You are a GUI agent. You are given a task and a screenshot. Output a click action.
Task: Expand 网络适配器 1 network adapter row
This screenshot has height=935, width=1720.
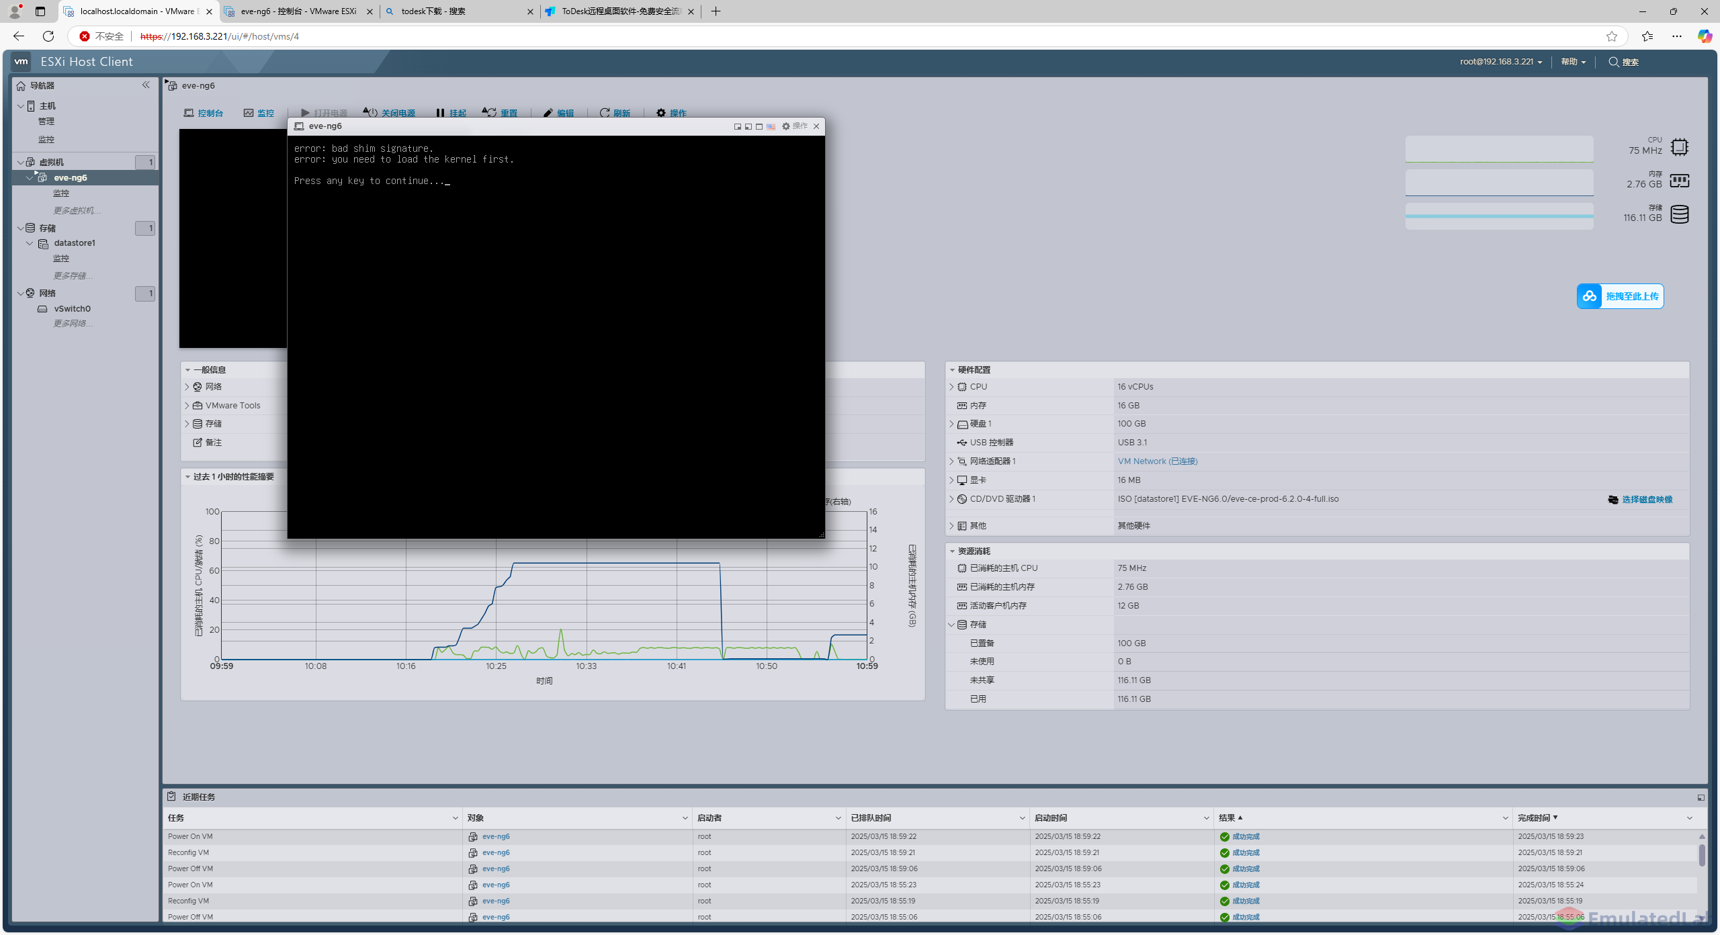pyautogui.click(x=951, y=461)
